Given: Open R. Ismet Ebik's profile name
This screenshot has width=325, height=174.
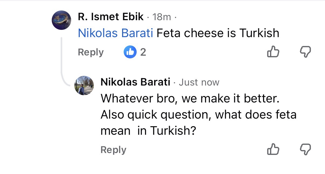Looking at the screenshot, I should click(110, 17).
